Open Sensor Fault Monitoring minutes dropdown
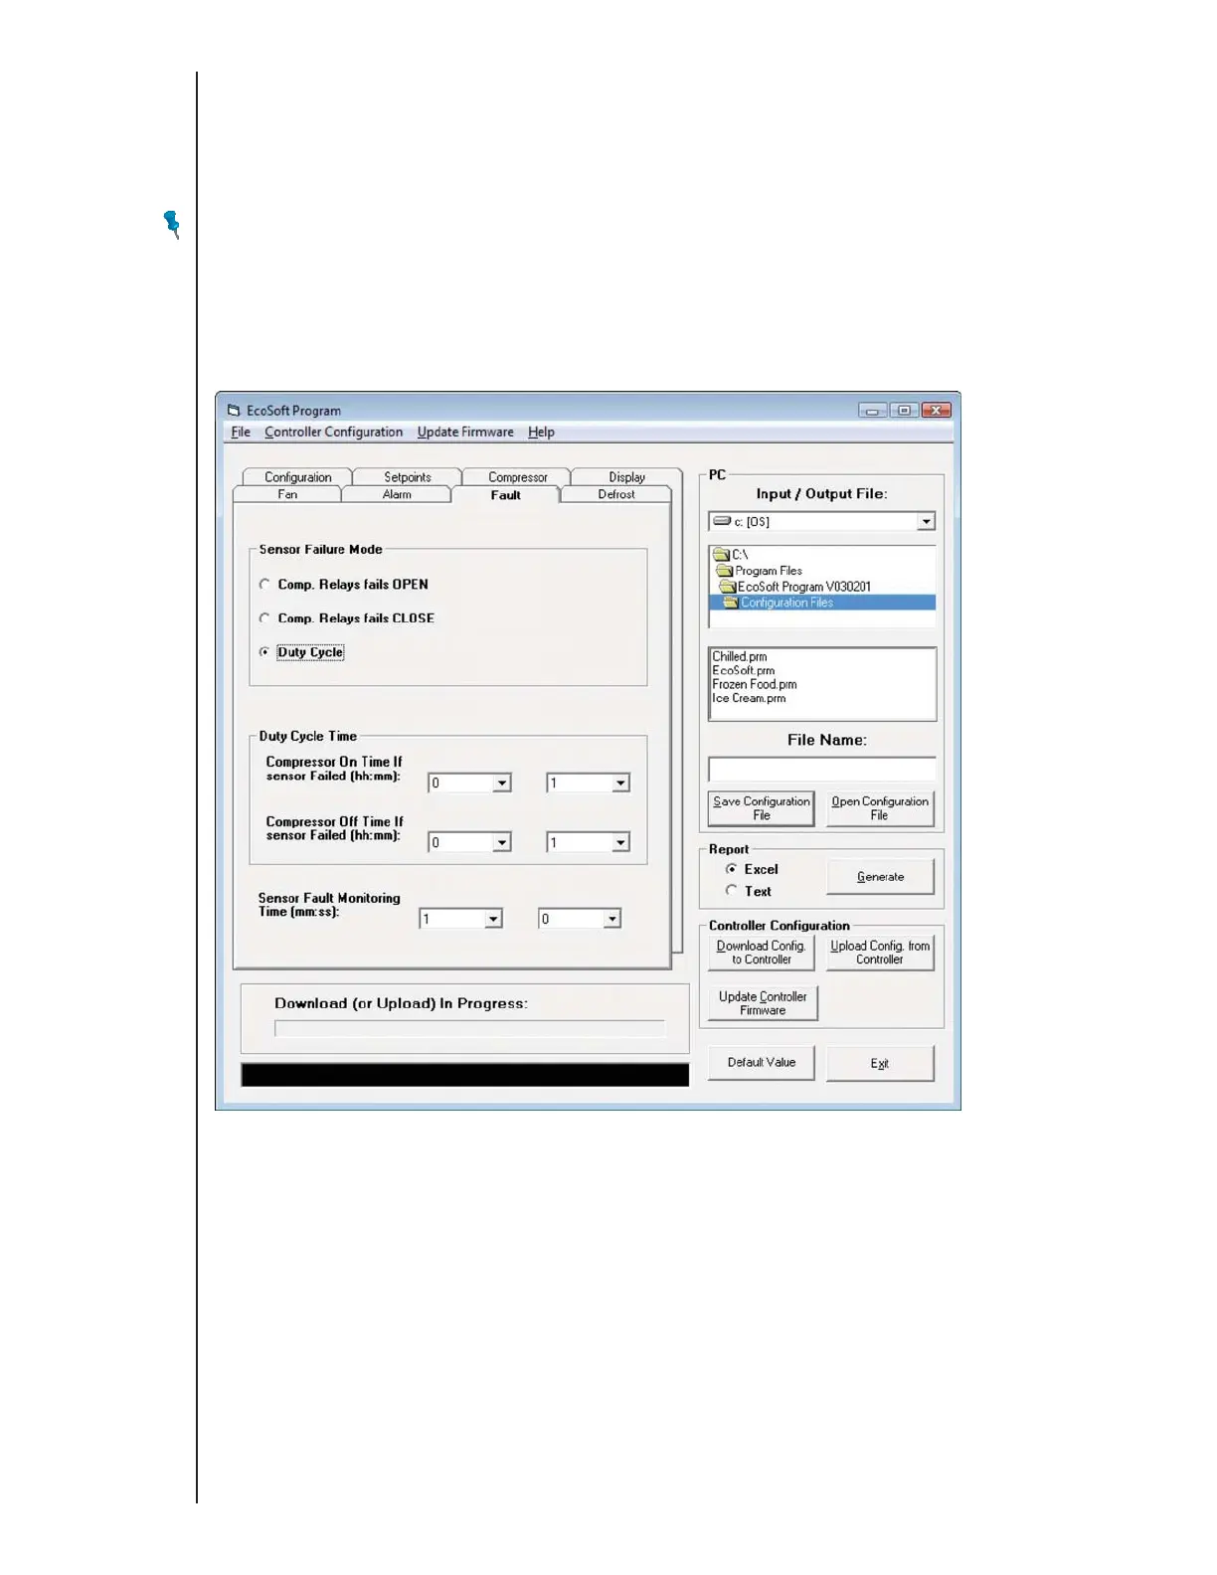Image resolution: width=1217 pixels, height=1575 pixels. [x=493, y=920]
